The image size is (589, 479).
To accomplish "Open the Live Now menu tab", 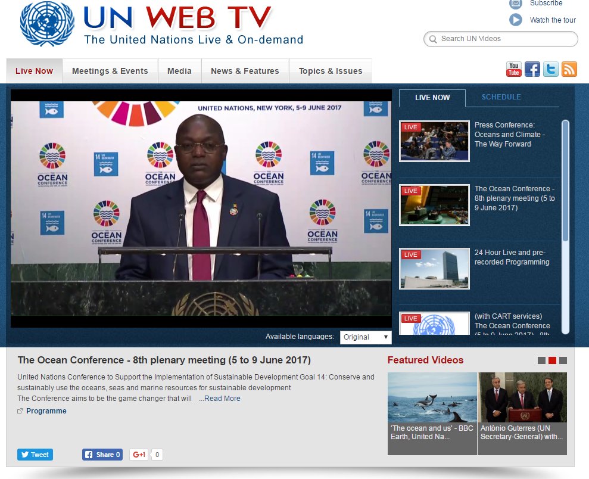I will 34,71.
